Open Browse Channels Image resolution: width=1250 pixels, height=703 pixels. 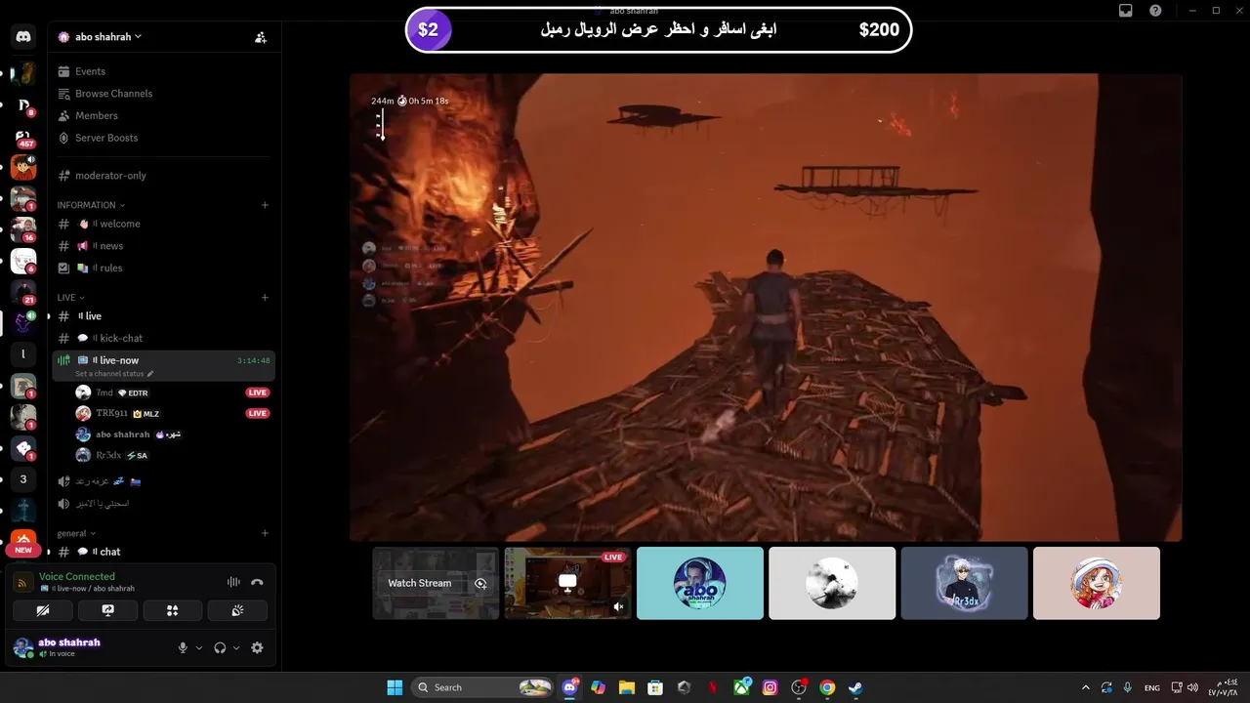click(164, 94)
